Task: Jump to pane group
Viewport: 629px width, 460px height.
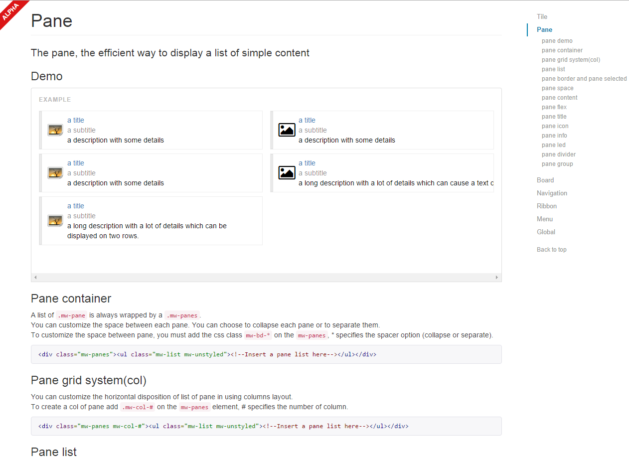Action: [x=557, y=164]
